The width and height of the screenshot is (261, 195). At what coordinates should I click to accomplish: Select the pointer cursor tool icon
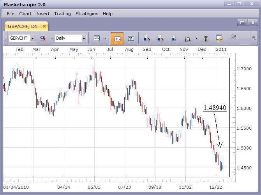click(x=174, y=38)
